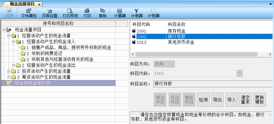Screen dimensions: 274x124
Task: Click the 复制 toolbar icon
Action: [102, 13]
